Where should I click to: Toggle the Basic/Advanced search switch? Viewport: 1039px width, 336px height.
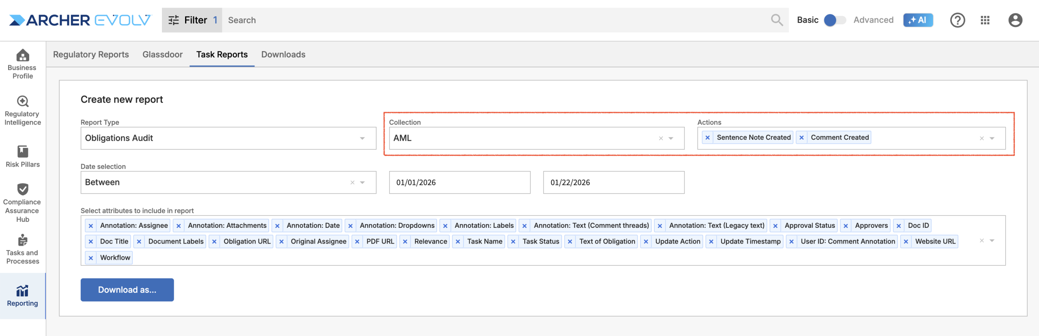click(834, 20)
